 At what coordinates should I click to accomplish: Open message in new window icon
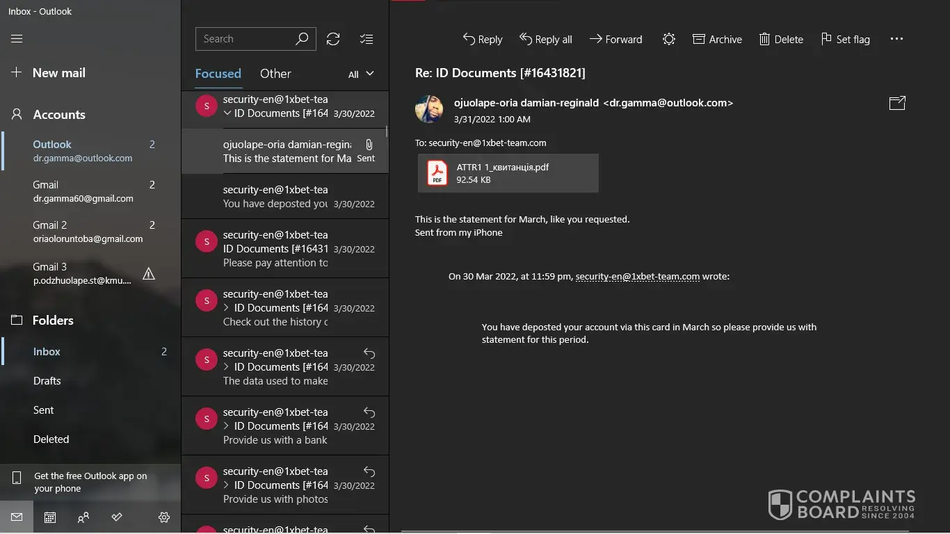[x=897, y=103]
